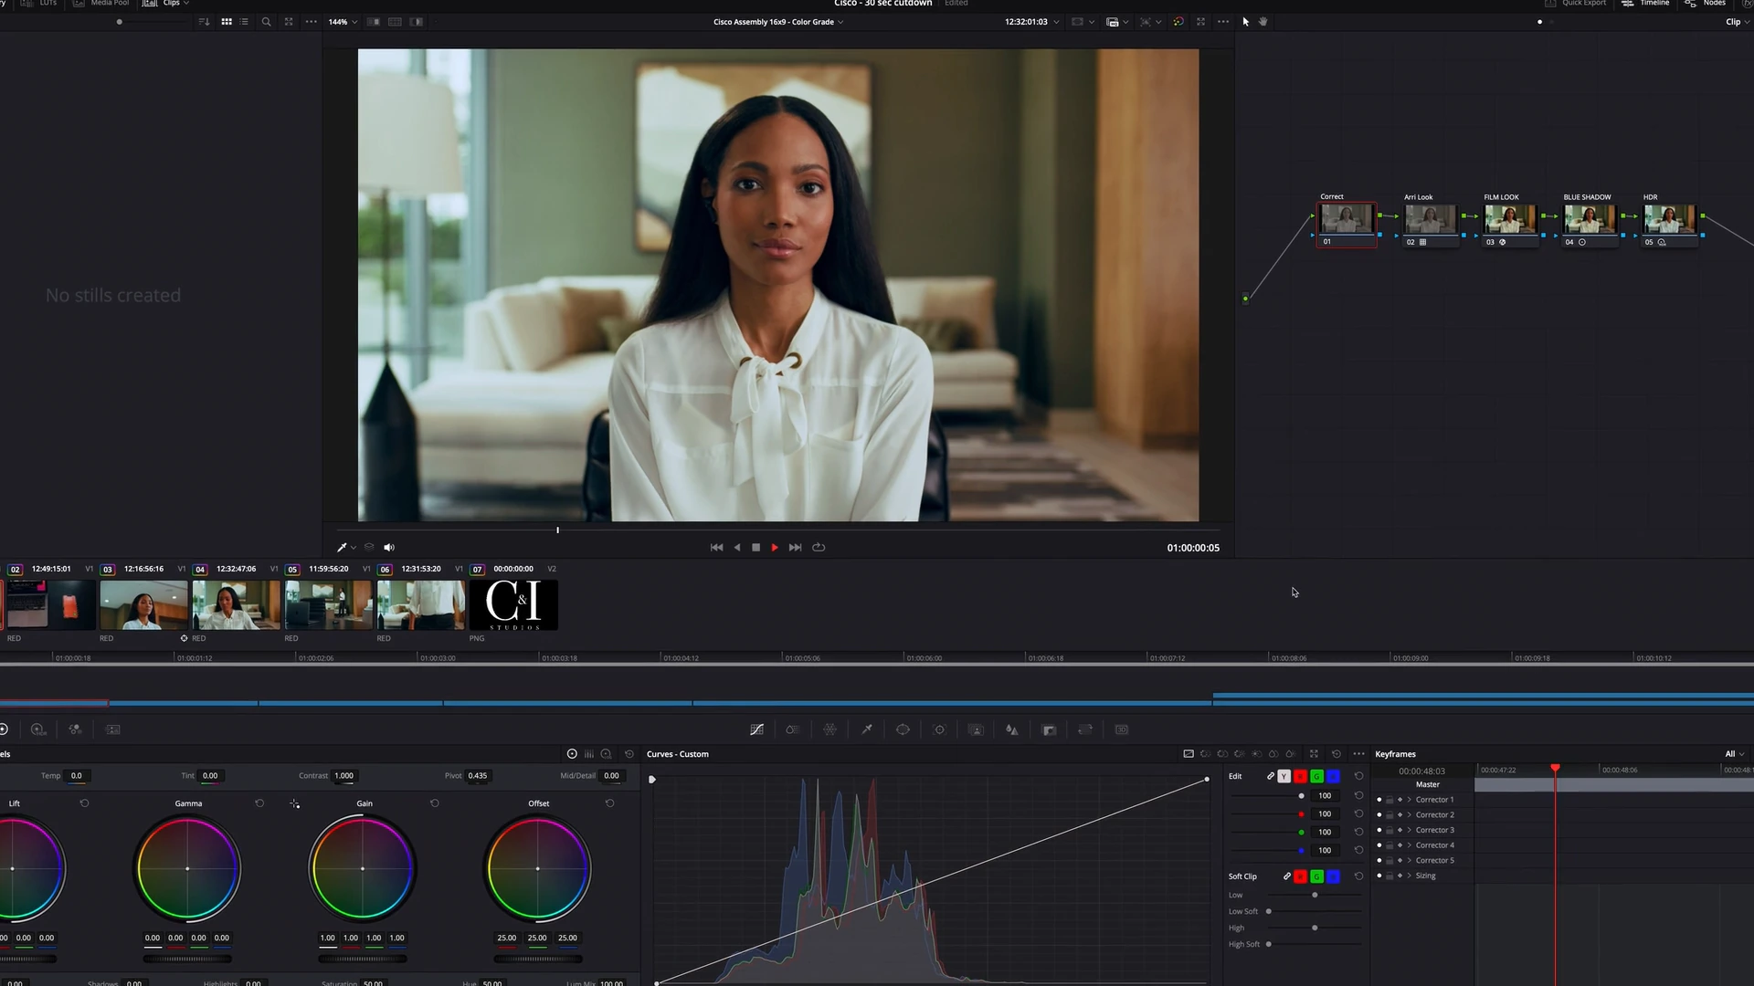Open the timeline name dropdown
Viewport: 1754px width, 986px height.
(778, 22)
